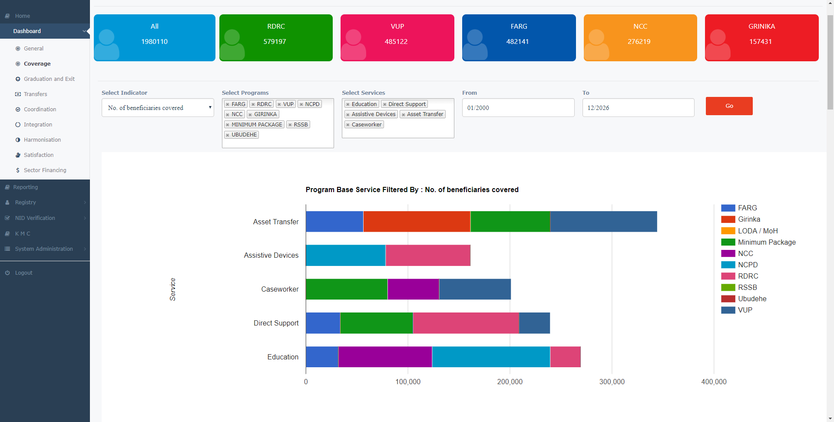The height and width of the screenshot is (422, 834).
Task: Go to the Reporting section
Action: [26, 187]
